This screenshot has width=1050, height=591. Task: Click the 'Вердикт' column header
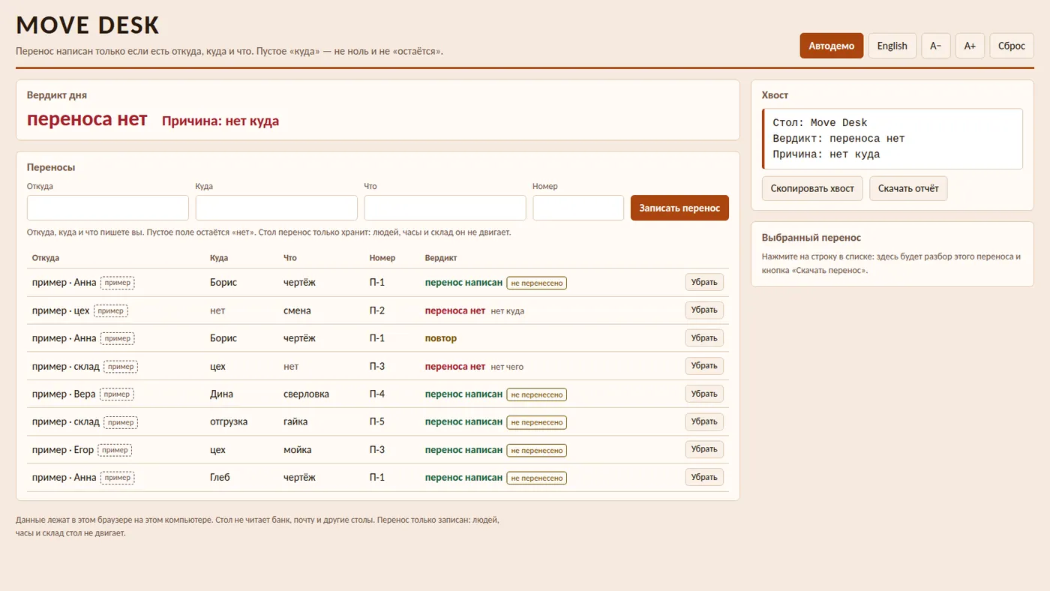(x=440, y=258)
